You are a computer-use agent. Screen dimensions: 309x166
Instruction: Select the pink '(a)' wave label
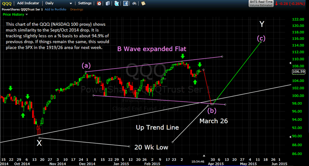point(86,65)
